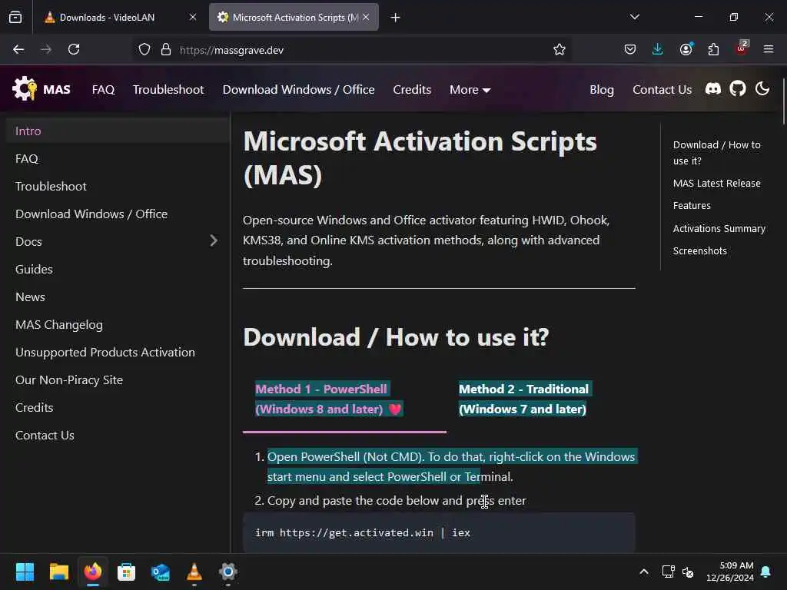Show hidden system tray icons
The image size is (787, 590).
pyautogui.click(x=644, y=572)
